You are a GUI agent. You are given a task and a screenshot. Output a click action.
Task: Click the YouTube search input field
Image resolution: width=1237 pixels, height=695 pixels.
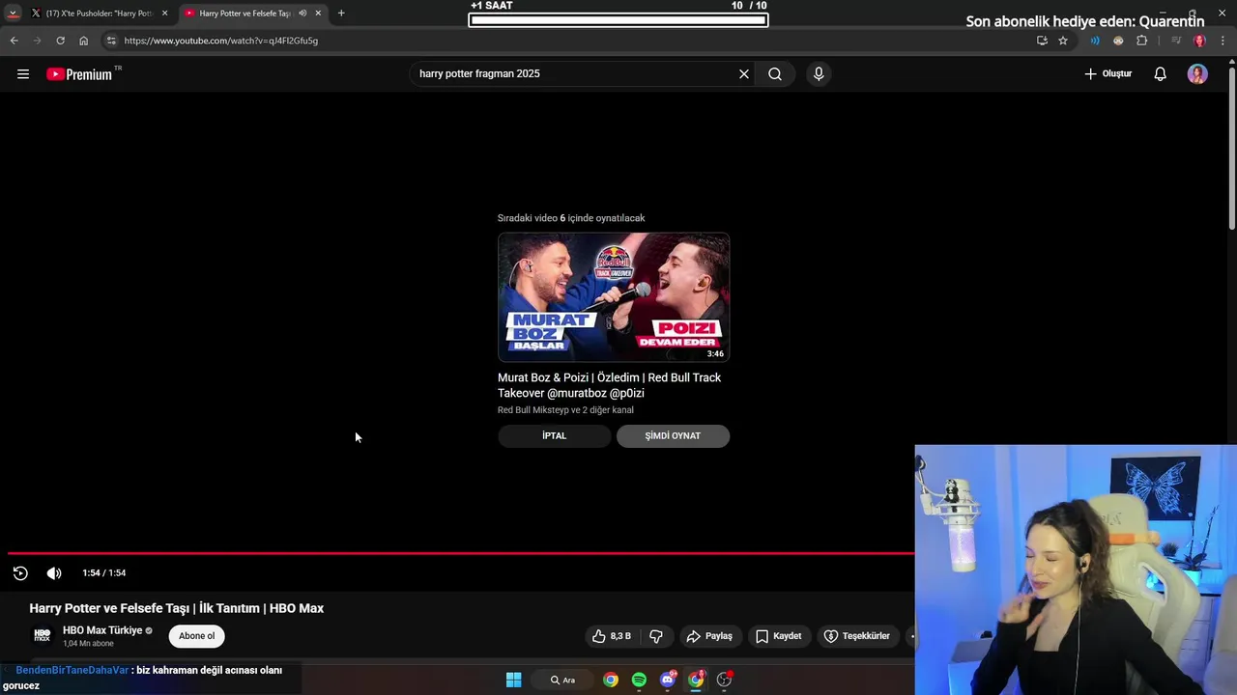pyautogui.click(x=575, y=73)
